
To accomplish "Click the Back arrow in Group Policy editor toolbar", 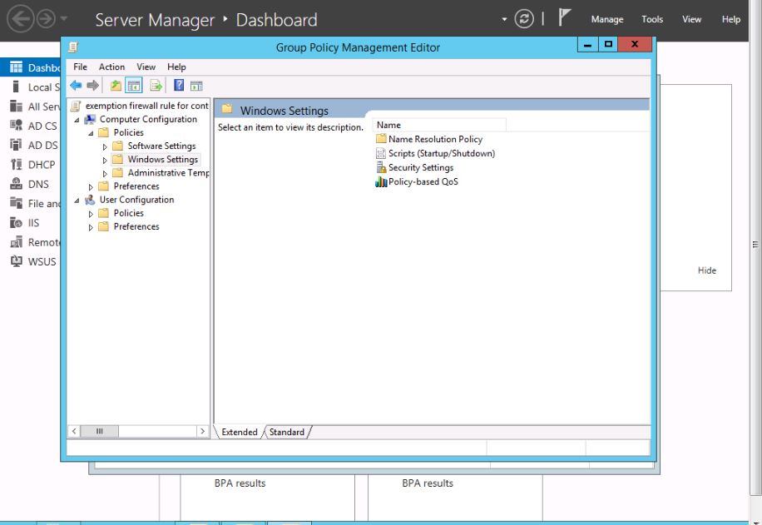I will (76, 86).
